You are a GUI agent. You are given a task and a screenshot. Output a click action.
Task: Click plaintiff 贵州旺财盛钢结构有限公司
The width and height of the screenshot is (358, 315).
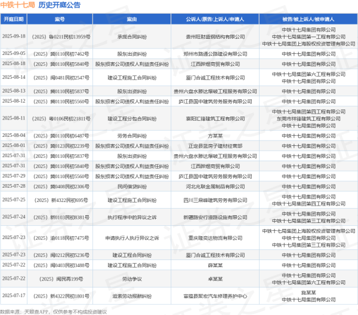(215, 37)
